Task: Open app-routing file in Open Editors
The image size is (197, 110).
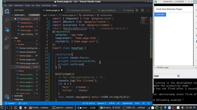Action: (27, 34)
